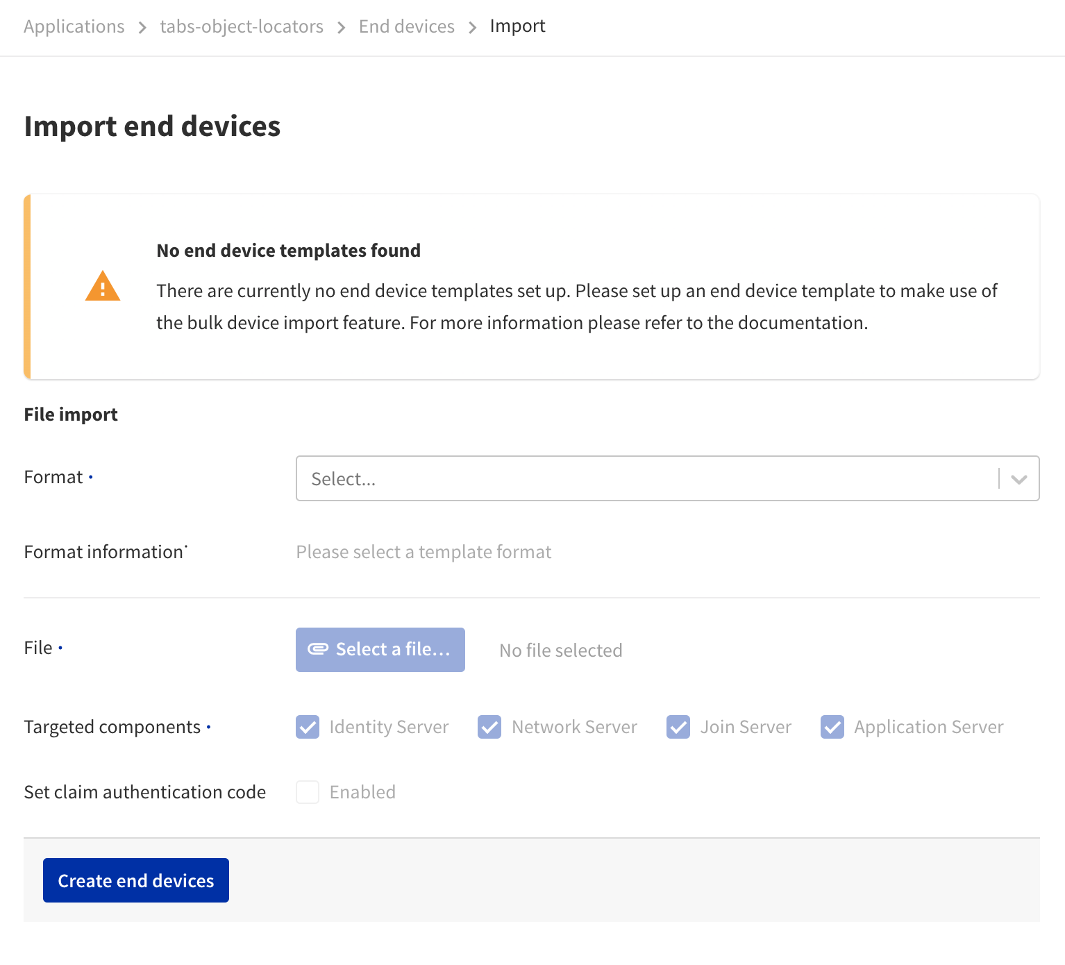Click the breadcrumb separator after Applications
This screenshot has height=965, width=1065.
142,26
